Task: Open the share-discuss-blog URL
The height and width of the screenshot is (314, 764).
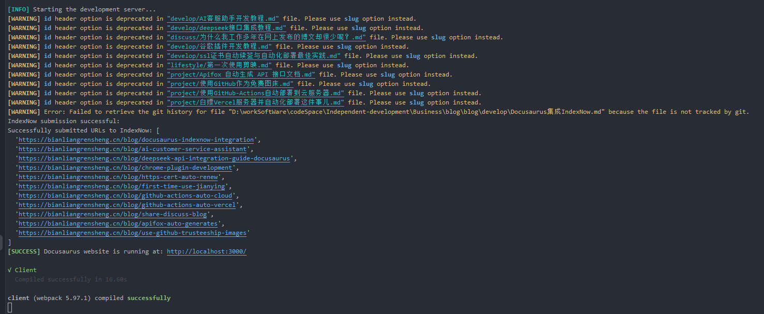Action: pos(114,214)
